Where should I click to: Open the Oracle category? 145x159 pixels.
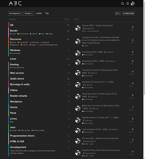pyautogui.click(x=14, y=107)
